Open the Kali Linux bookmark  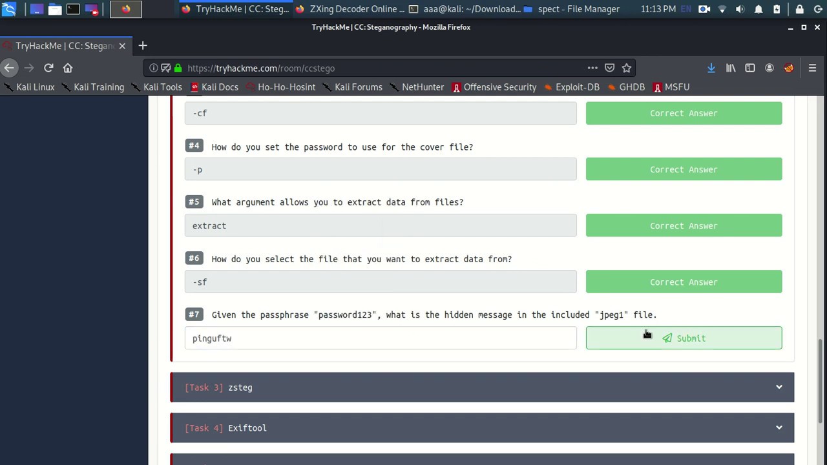[28, 87]
